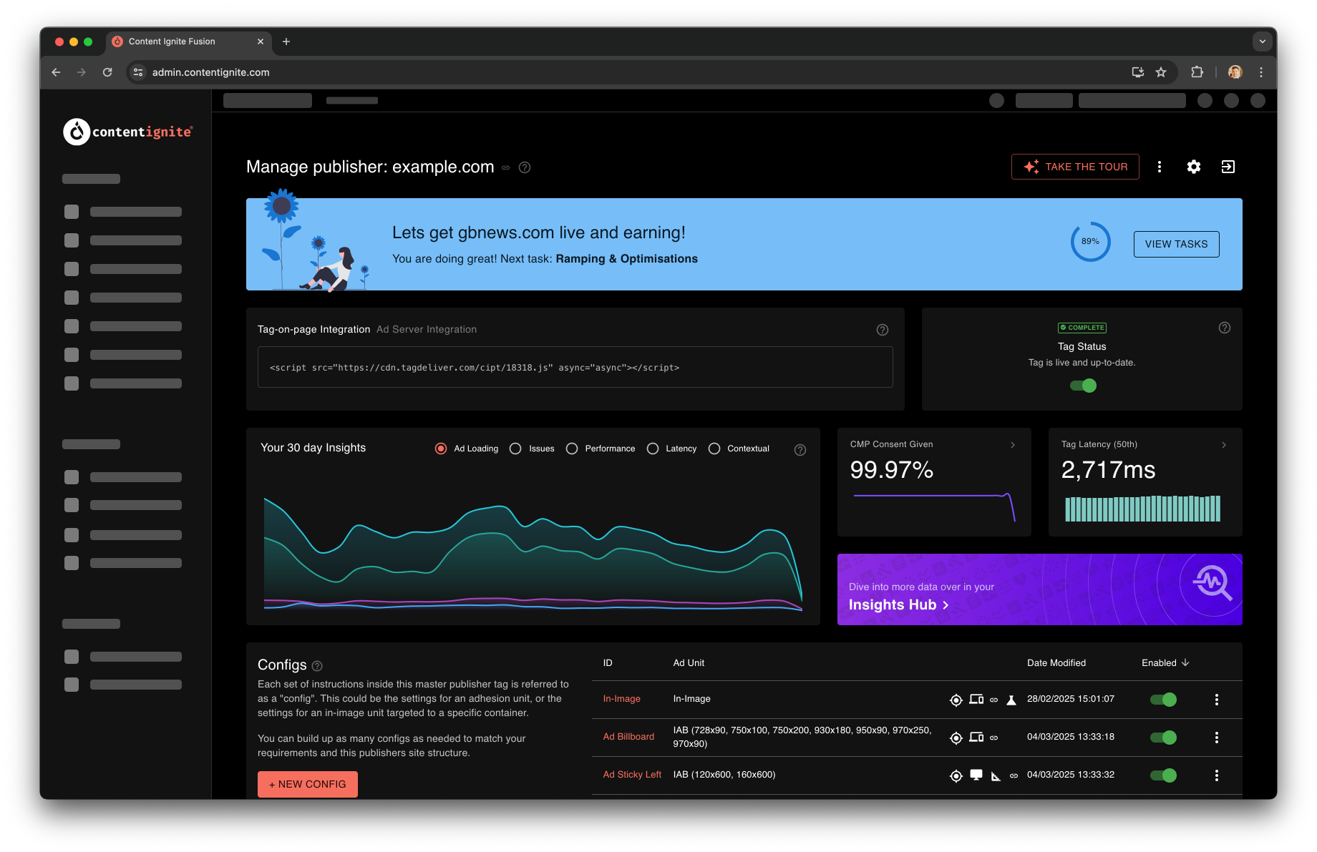Open the Ad Sticky Left config ID link
This screenshot has height=852, width=1317.
pyautogui.click(x=632, y=775)
